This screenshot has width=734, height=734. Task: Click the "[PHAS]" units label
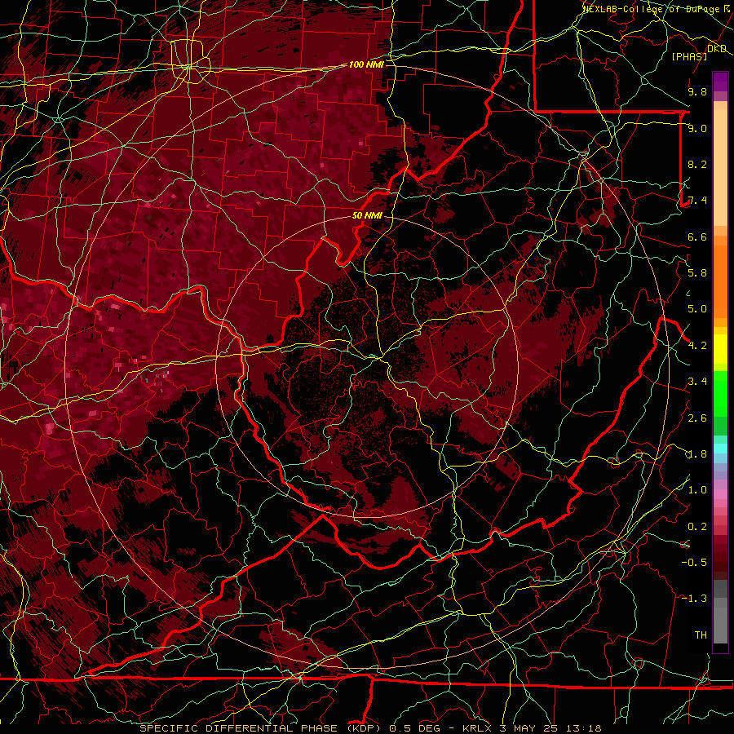point(689,56)
